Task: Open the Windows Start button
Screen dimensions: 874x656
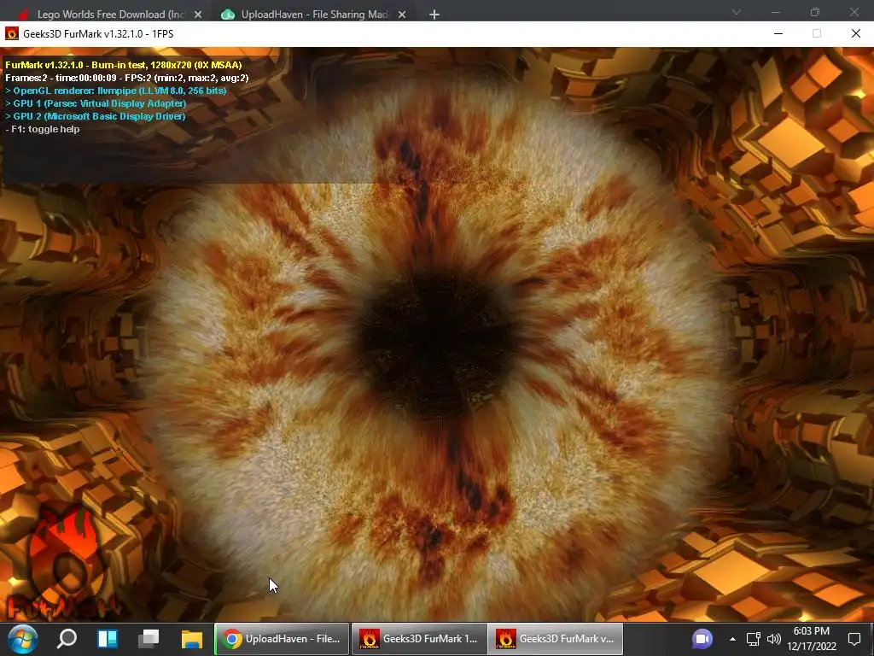Action: (x=22, y=639)
